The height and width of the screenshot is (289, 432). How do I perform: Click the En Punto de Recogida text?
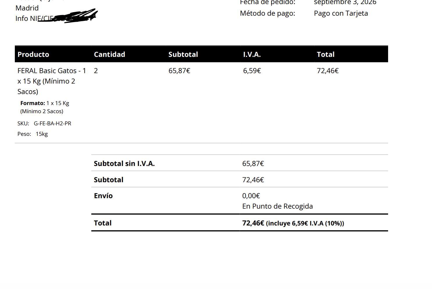tap(278, 206)
